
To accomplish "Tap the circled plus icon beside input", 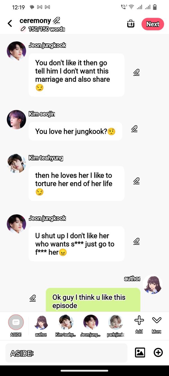I will coord(158,353).
